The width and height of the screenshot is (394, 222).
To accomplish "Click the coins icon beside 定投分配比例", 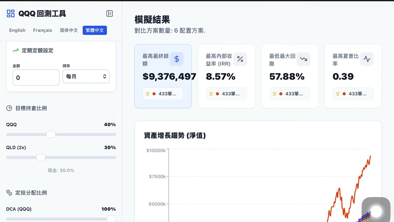I will 9,193.
